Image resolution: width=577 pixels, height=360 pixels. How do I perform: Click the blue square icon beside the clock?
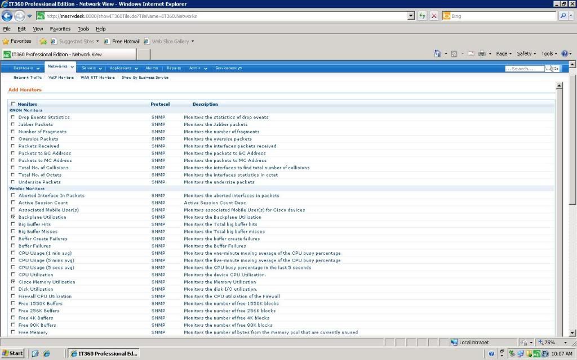pos(545,354)
